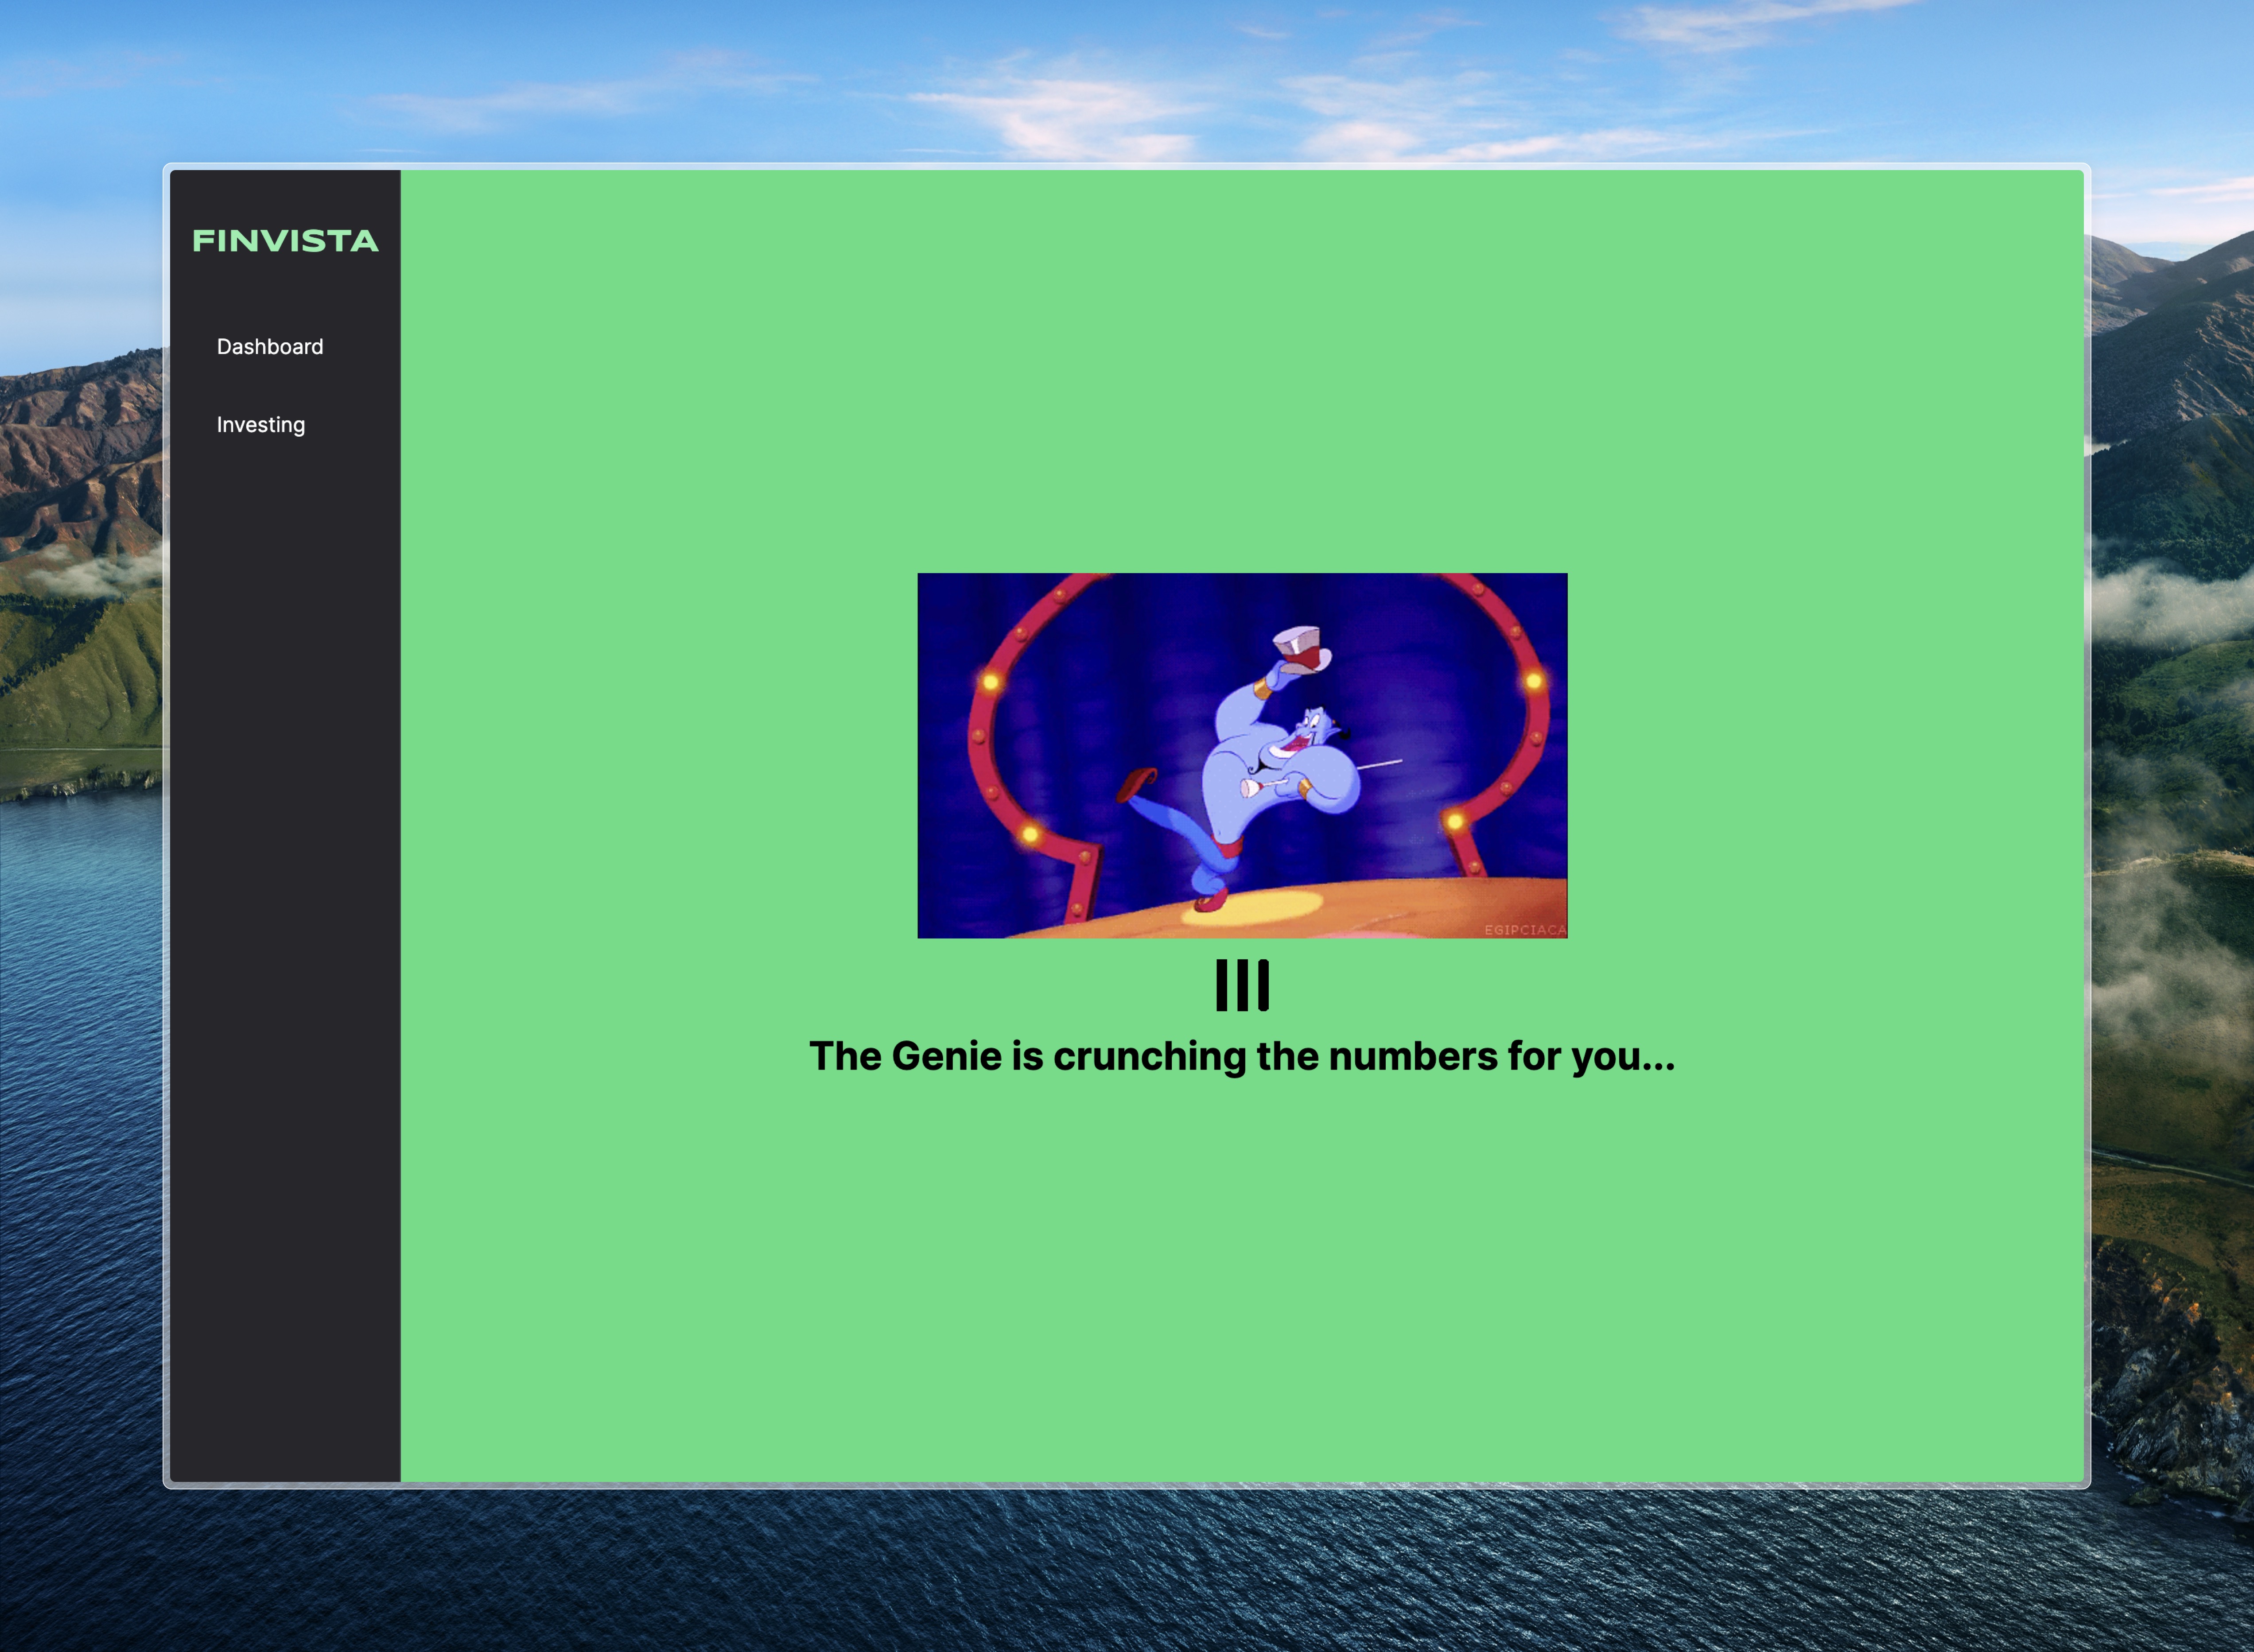
Task: Click the word 'numbers' in loading text
Action: 1413,1057
